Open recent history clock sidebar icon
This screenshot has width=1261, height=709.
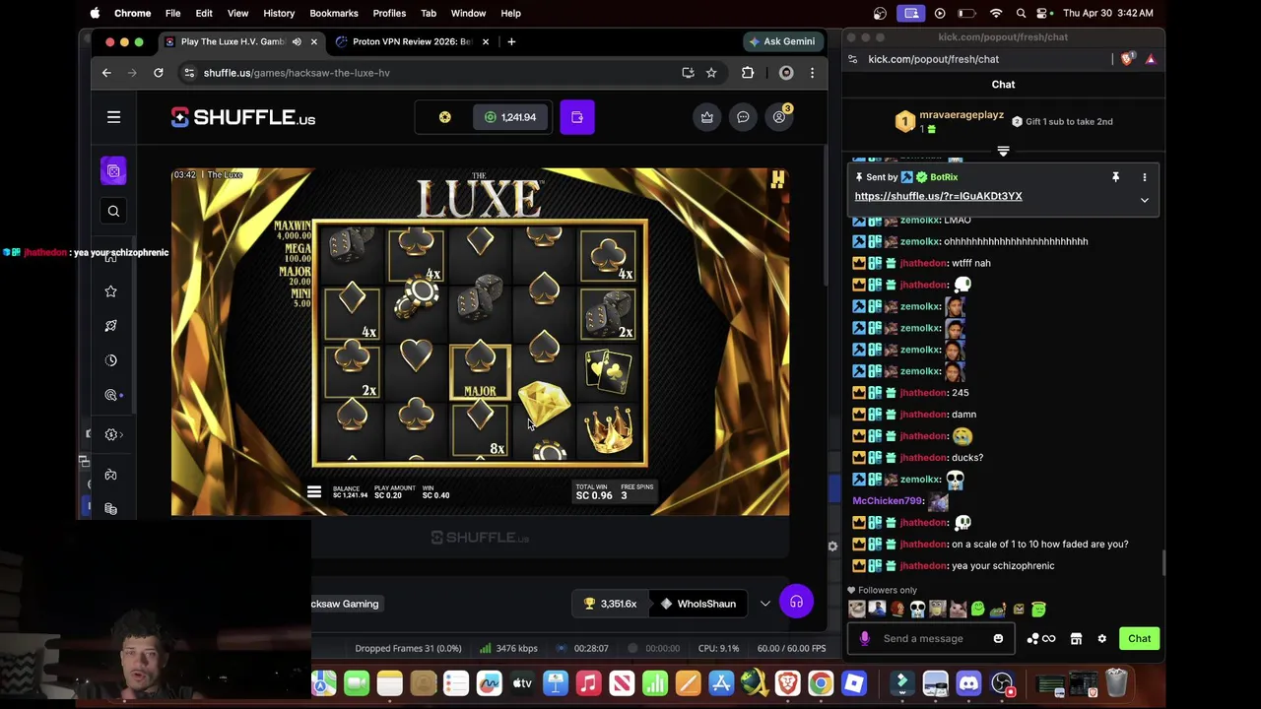110,360
